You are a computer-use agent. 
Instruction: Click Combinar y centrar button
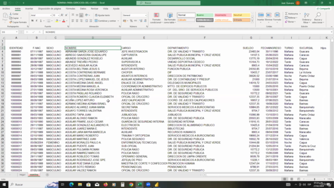click(105, 21)
